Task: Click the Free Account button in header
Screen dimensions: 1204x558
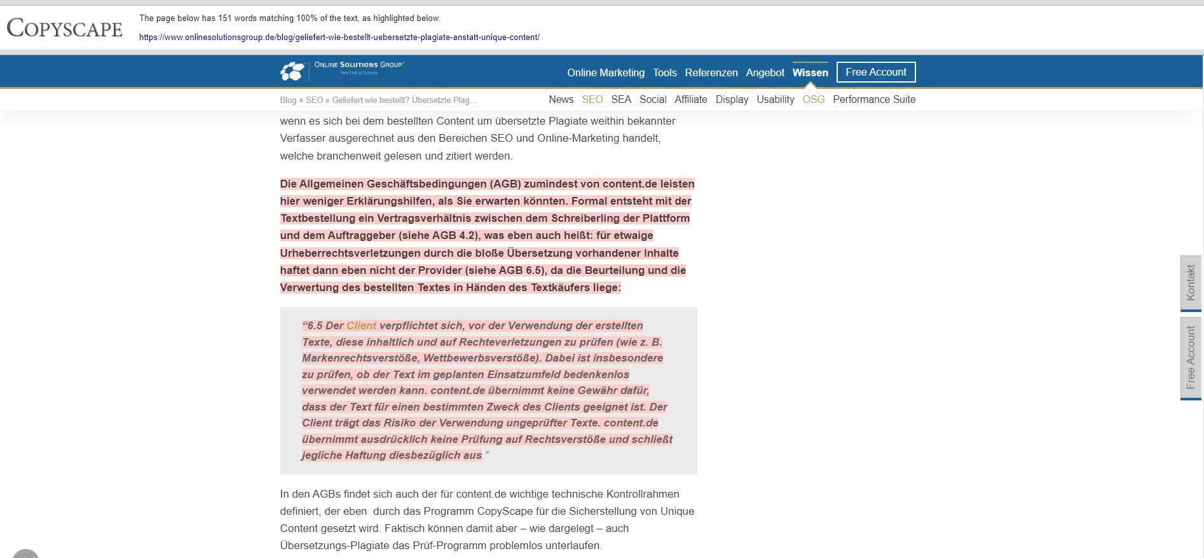Action: pyautogui.click(x=876, y=72)
